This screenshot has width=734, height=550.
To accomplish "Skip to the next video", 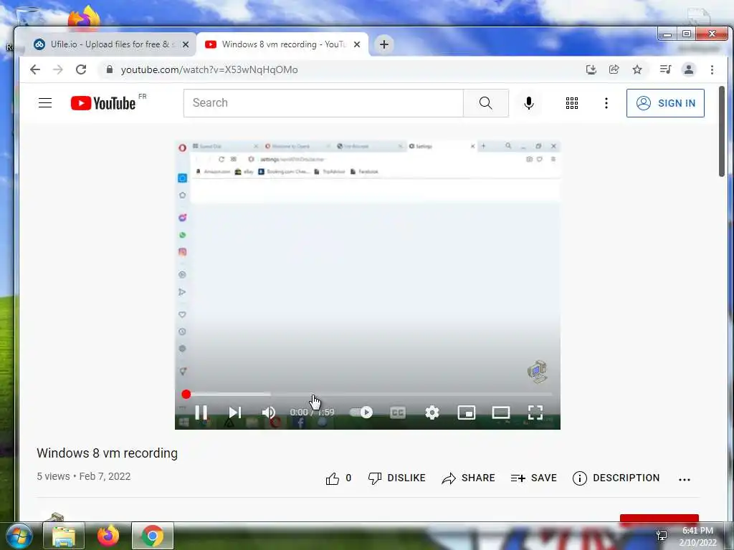I will tap(235, 412).
